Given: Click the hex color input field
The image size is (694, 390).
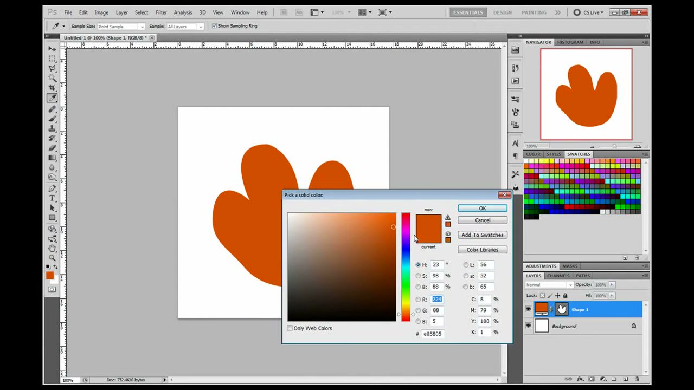Looking at the screenshot, I should point(433,334).
